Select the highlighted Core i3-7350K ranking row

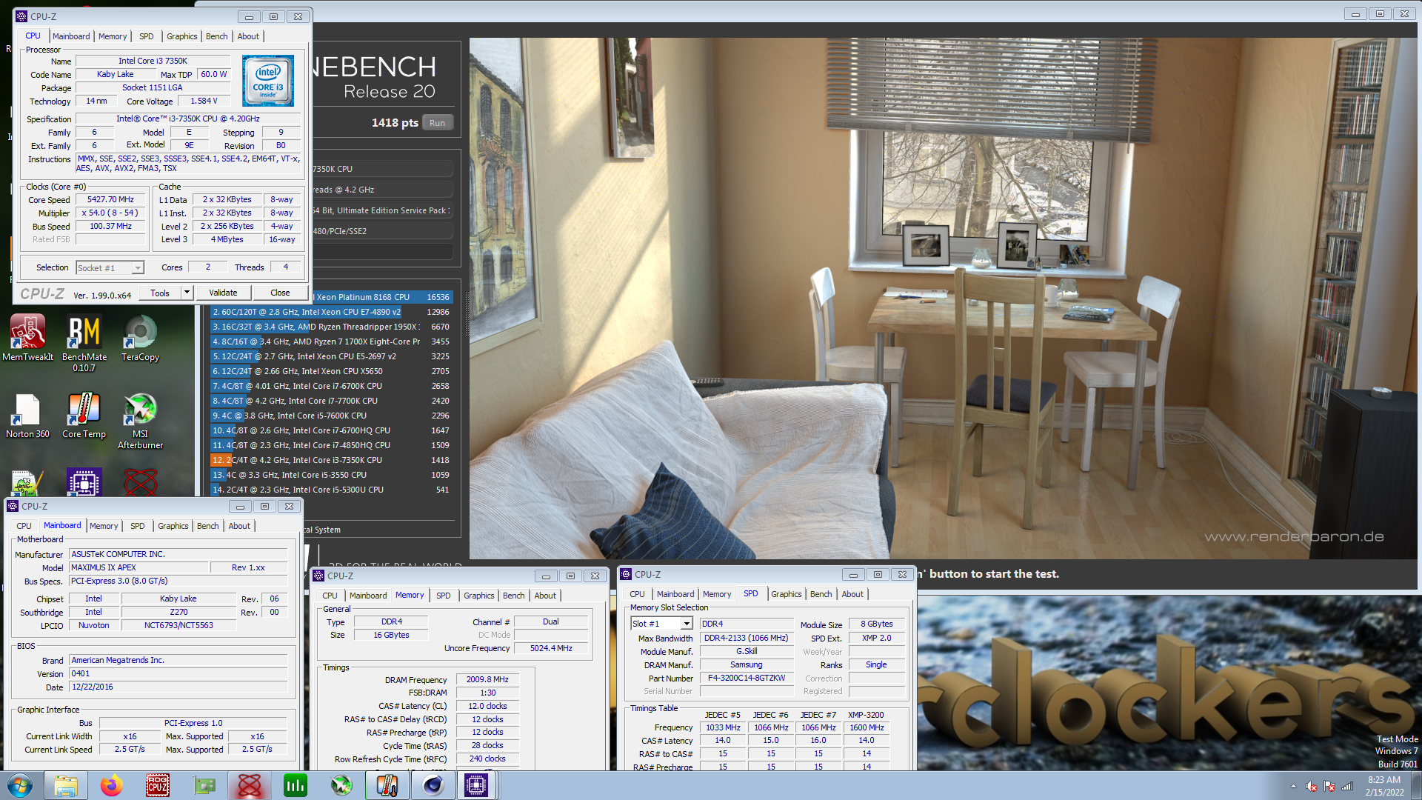(x=331, y=460)
